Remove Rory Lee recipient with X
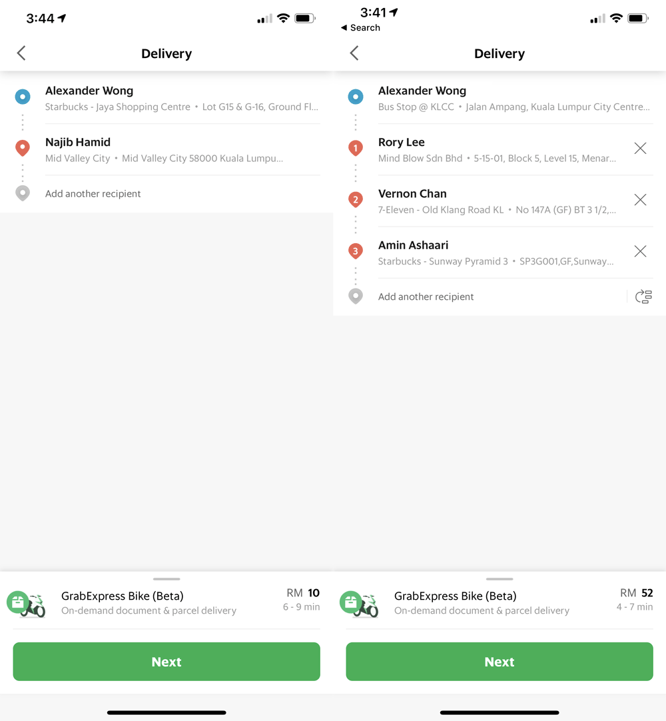666x721 pixels. tap(640, 149)
